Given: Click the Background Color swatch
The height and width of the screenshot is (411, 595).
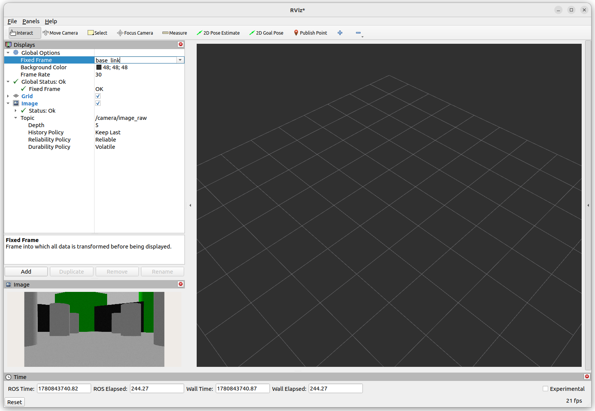Looking at the screenshot, I should point(99,67).
